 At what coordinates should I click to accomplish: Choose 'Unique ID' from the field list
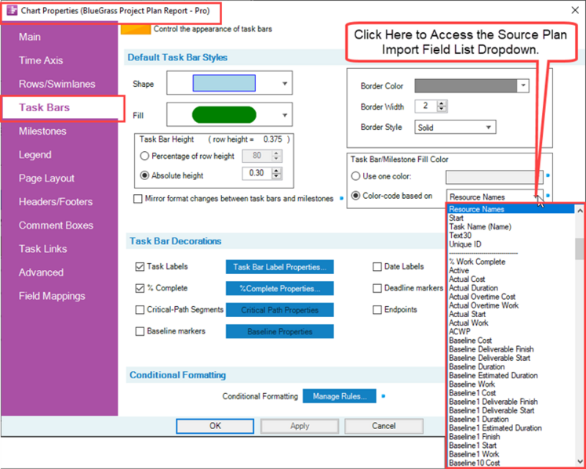point(465,244)
